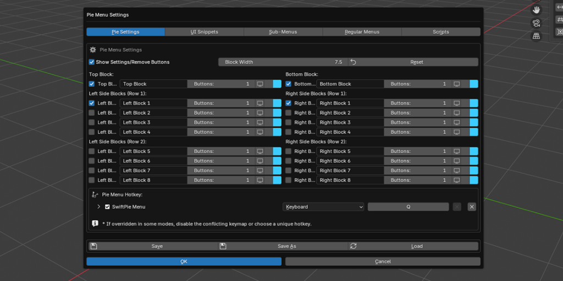Image resolution: width=563 pixels, height=281 pixels.
Task: Uncheck Show Settings/Remove Buttons
Action: click(92, 62)
